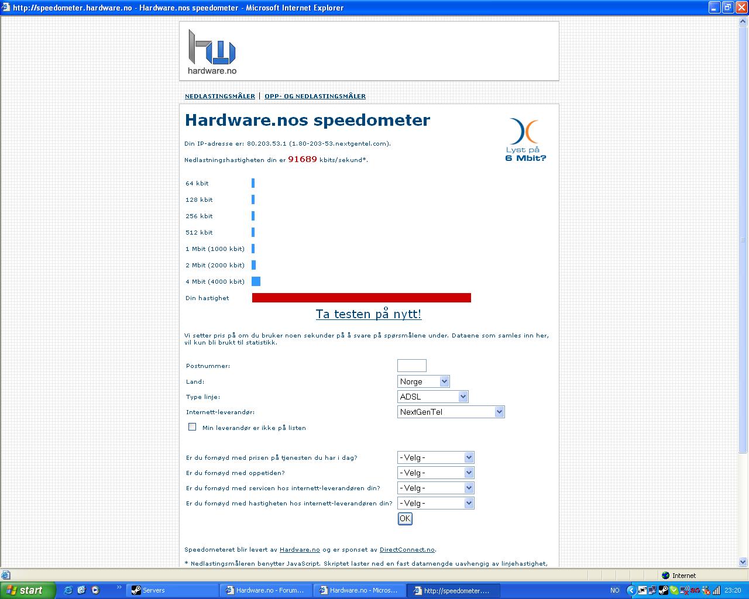Viewport: 749px width, 599px height.
Task: Open the Land dropdown showing Norge
Action: pyautogui.click(x=424, y=381)
